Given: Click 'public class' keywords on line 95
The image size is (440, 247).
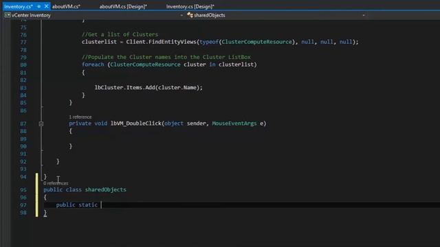Looking at the screenshot, I should pyautogui.click(x=63, y=189).
